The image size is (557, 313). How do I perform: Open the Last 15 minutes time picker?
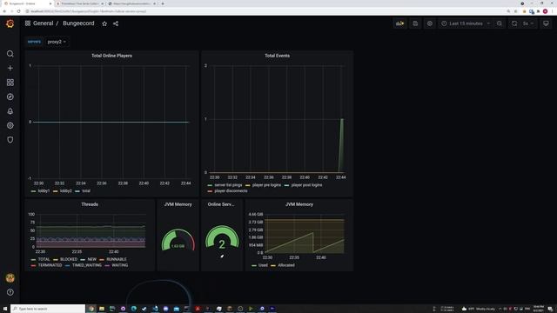click(x=466, y=23)
